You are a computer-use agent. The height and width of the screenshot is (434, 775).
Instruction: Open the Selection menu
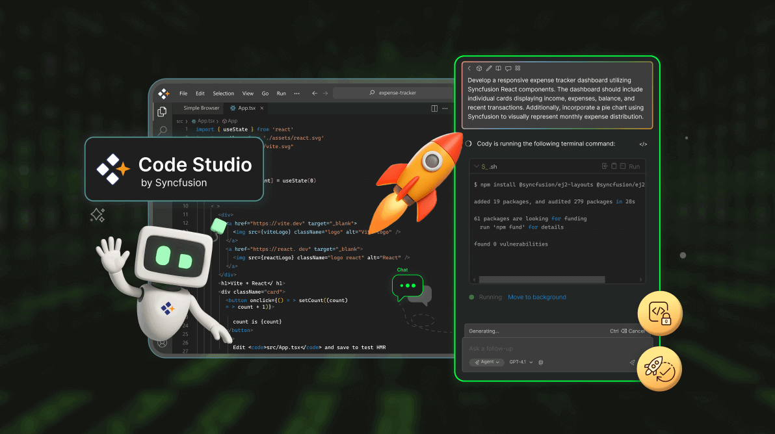tap(223, 93)
